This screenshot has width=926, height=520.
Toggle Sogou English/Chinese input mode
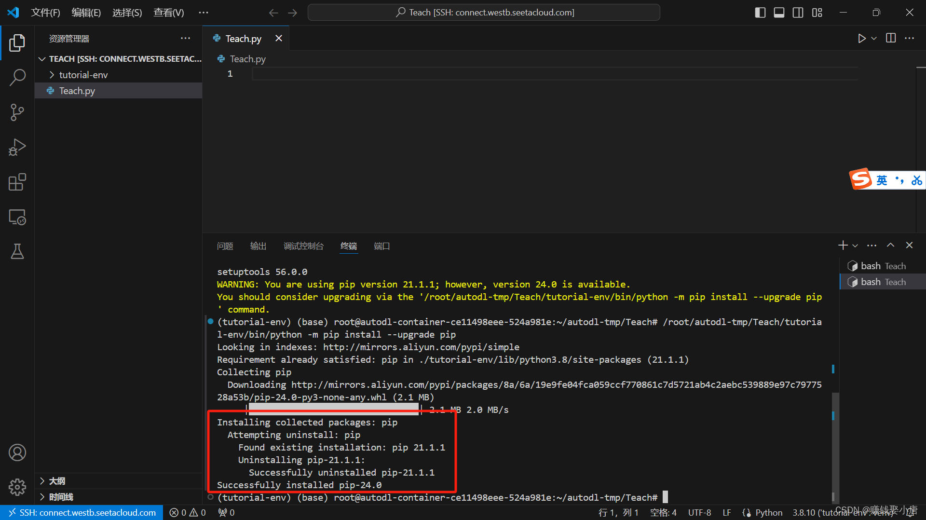[882, 180]
